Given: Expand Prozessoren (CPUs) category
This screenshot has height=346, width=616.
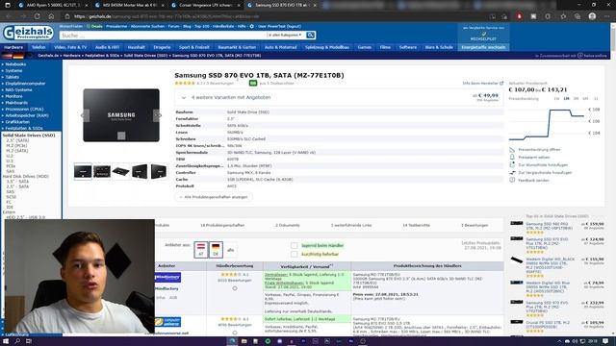Looking at the screenshot, I should coord(24,109).
